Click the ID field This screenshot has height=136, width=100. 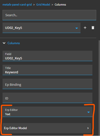[x=48, y=98]
